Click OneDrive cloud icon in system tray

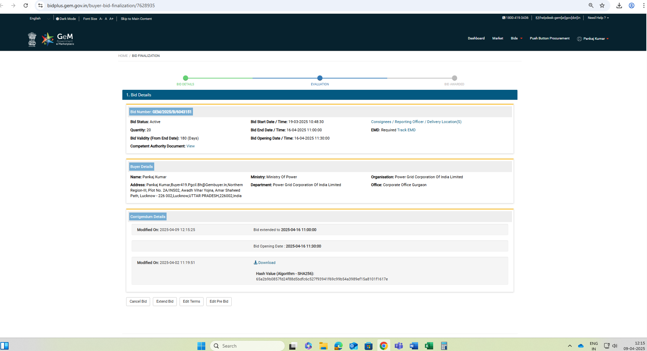(x=581, y=346)
